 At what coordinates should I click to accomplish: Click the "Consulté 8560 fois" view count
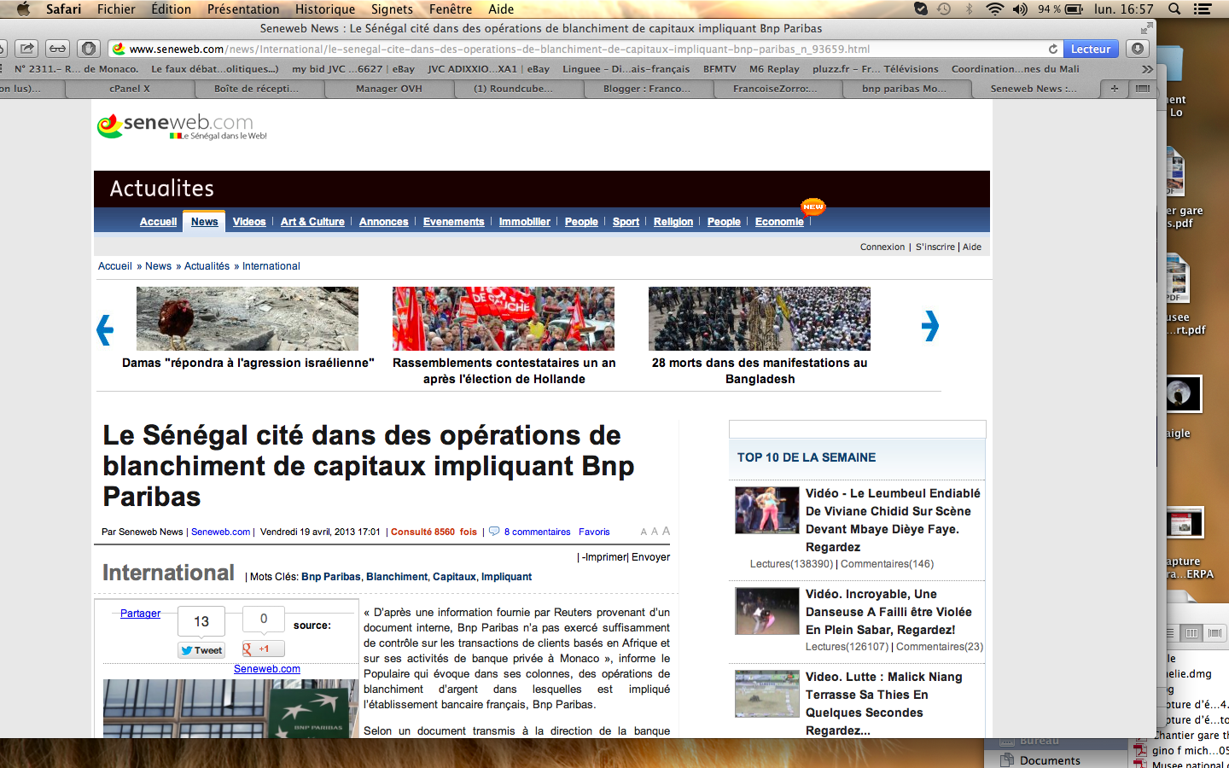click(x=434, y=532)
